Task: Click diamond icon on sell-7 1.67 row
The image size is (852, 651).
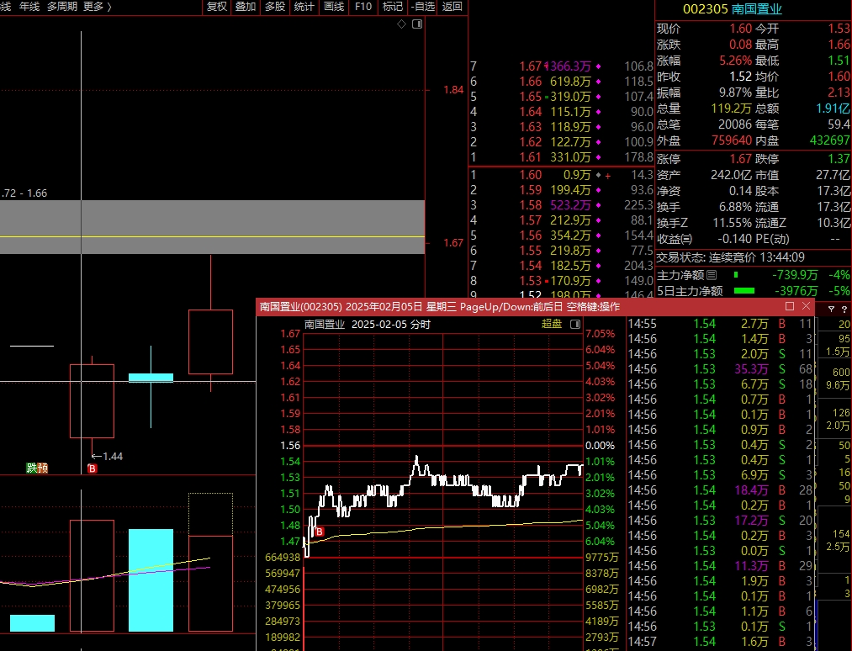Action: pos(598,66)
